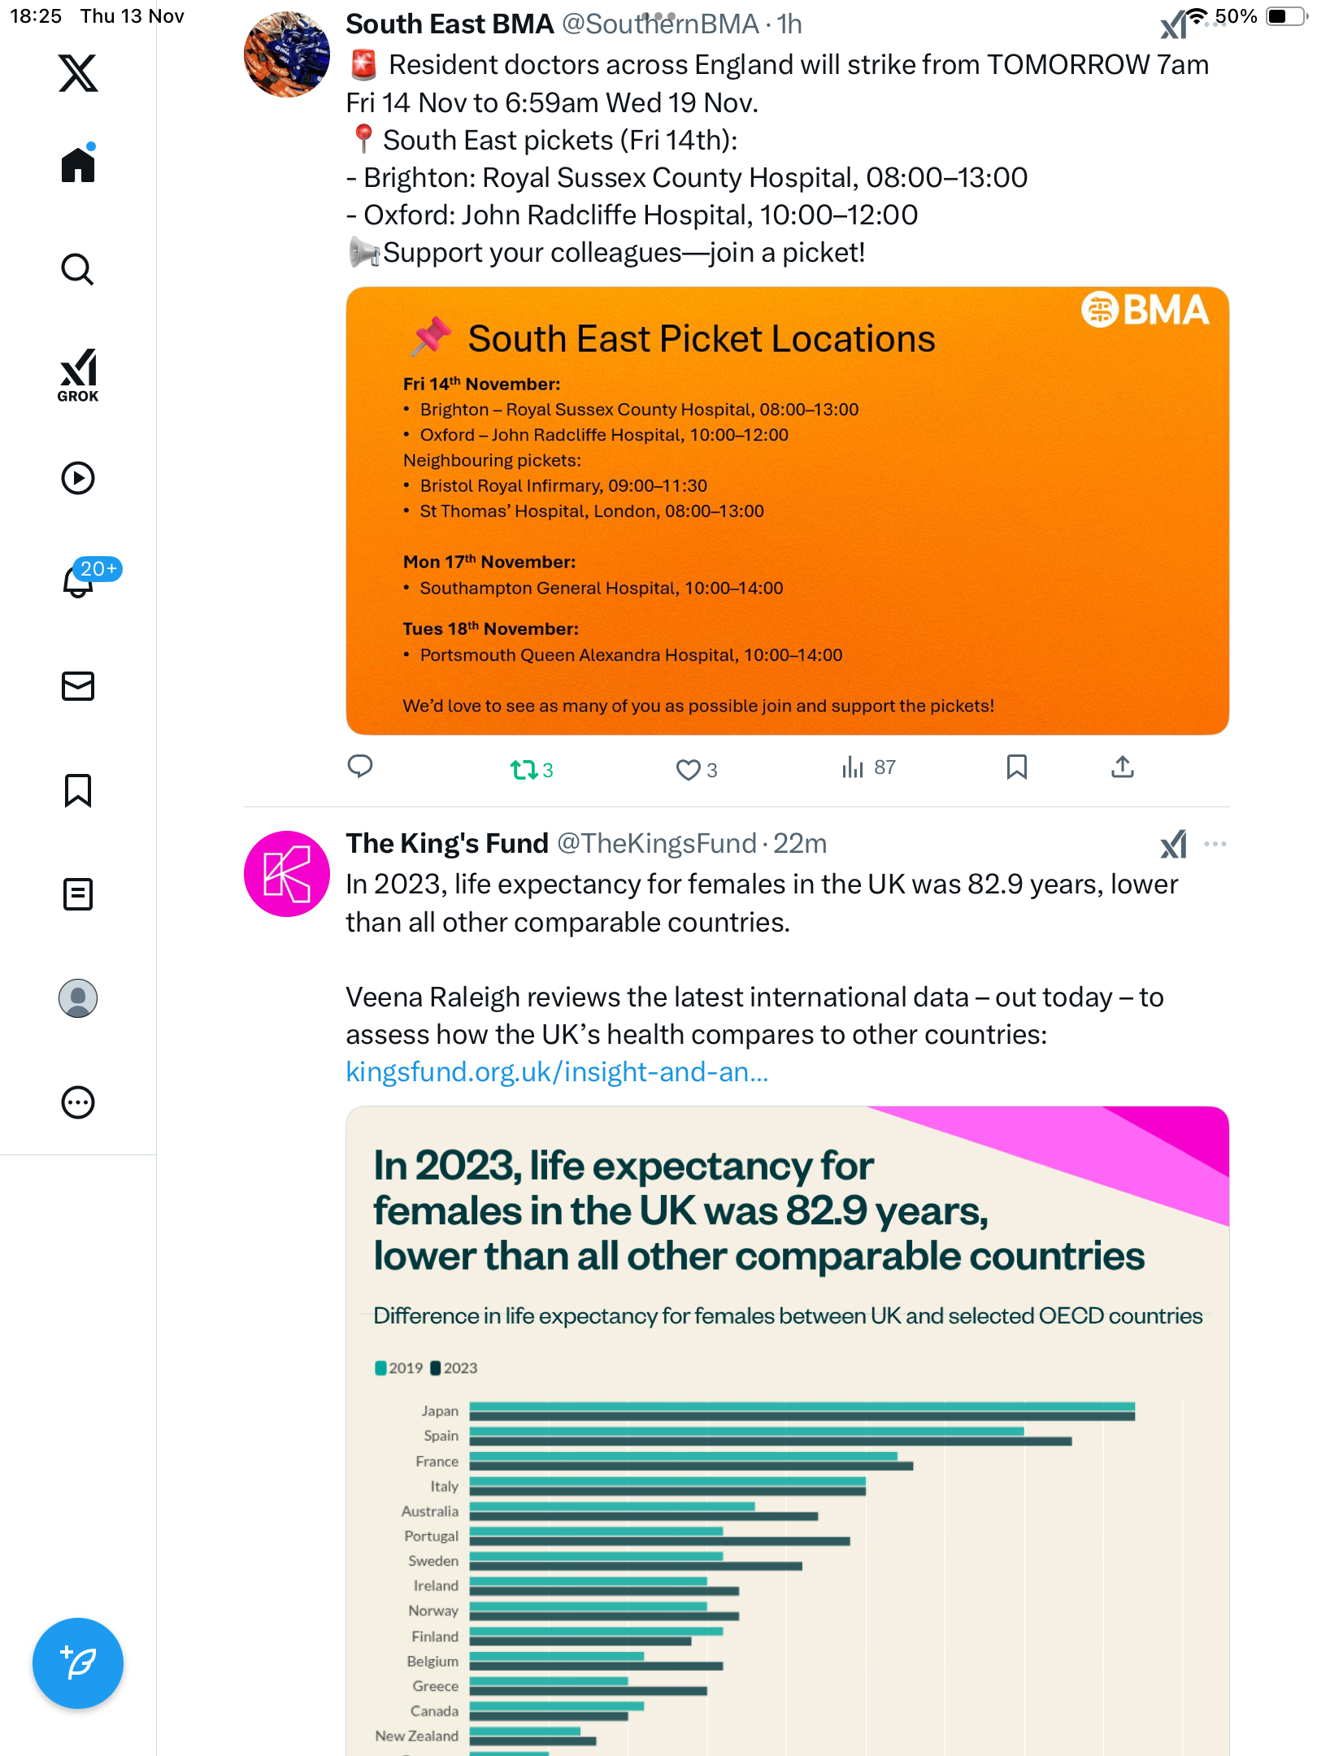The image size is (1317, 1756).
Task: Open Direct Messages envelope icon
Action: [x=78, y=686]
